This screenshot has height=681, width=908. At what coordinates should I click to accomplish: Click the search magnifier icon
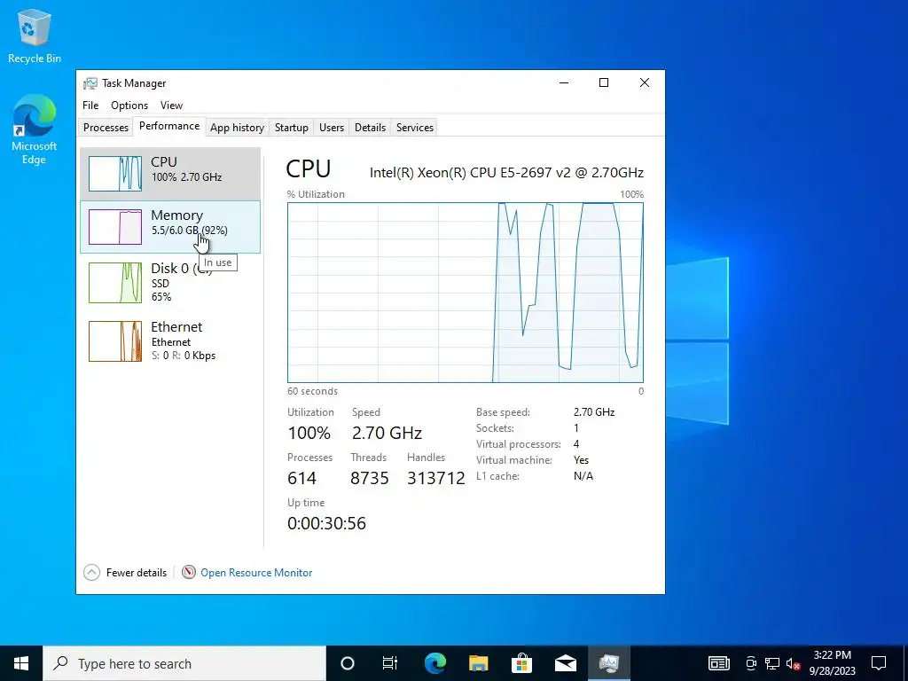coord(60,663)
